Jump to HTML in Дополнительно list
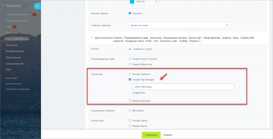The height and width of the screenshot is (139, 273). point(149,41)
